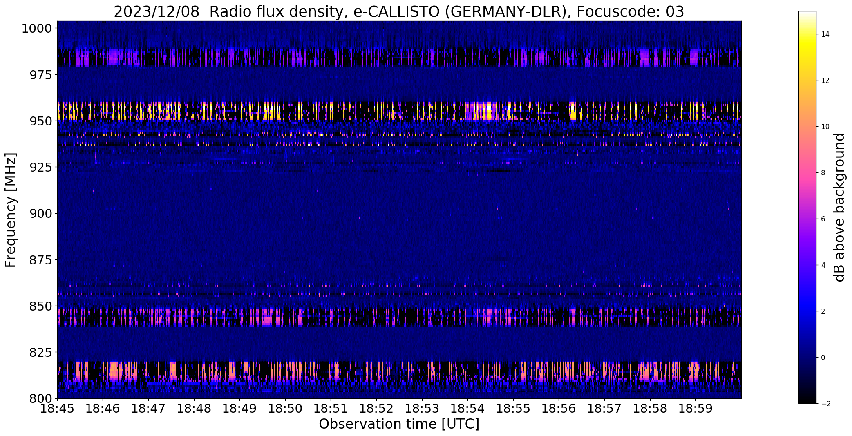Click the 18:58 time tick label
This screenshot has width=852, height=436.
650,409
